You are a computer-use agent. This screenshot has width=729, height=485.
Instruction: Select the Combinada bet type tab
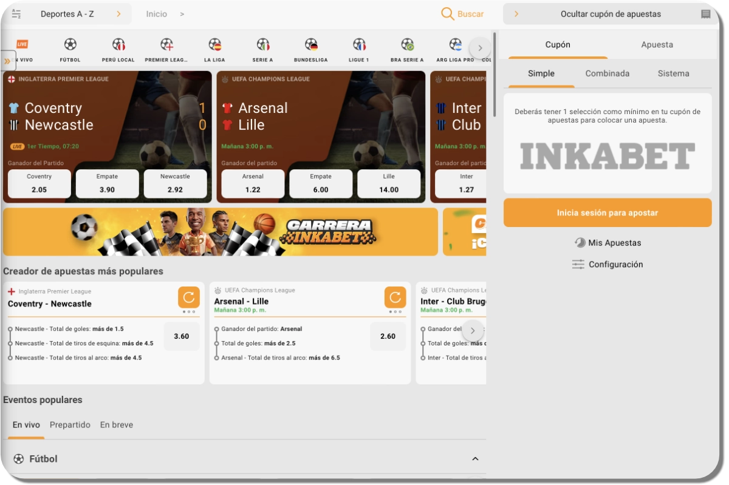[607, 73]
